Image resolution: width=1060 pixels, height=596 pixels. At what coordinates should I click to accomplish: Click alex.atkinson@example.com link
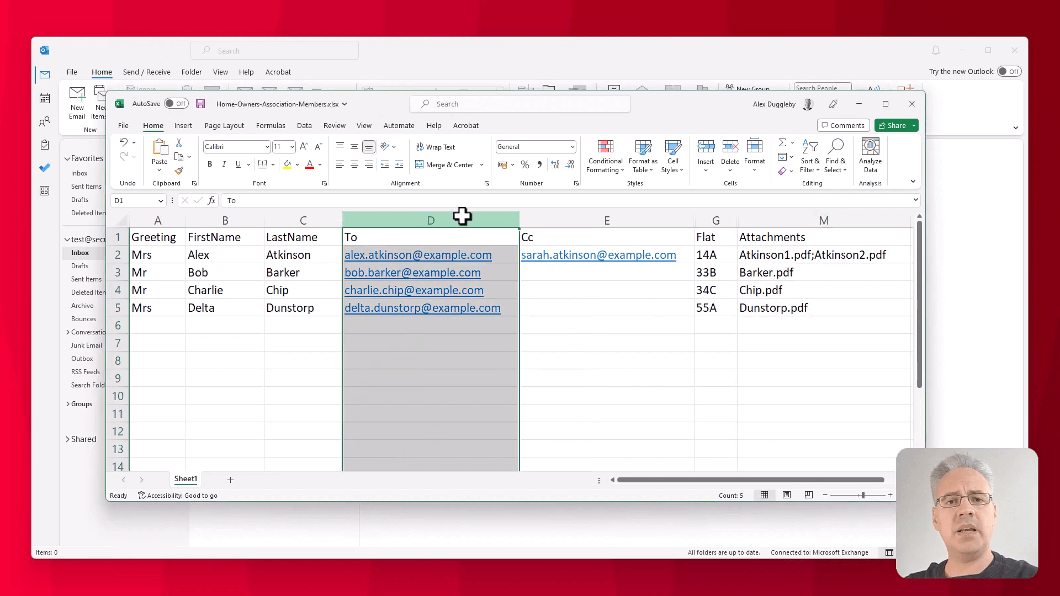418,255
